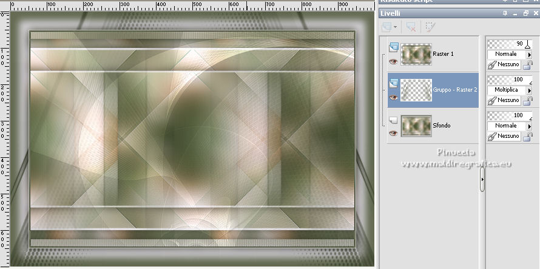This screenshot has height=269, width=540.
Task: Adjust Sfondo opacity slider at 100
Action: (x=510, y=115)
